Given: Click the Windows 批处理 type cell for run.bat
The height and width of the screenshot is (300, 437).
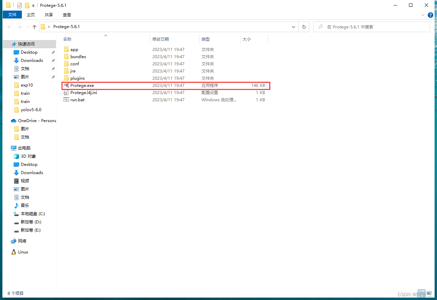Looking at the screenshot, I should tap(219, 100).
